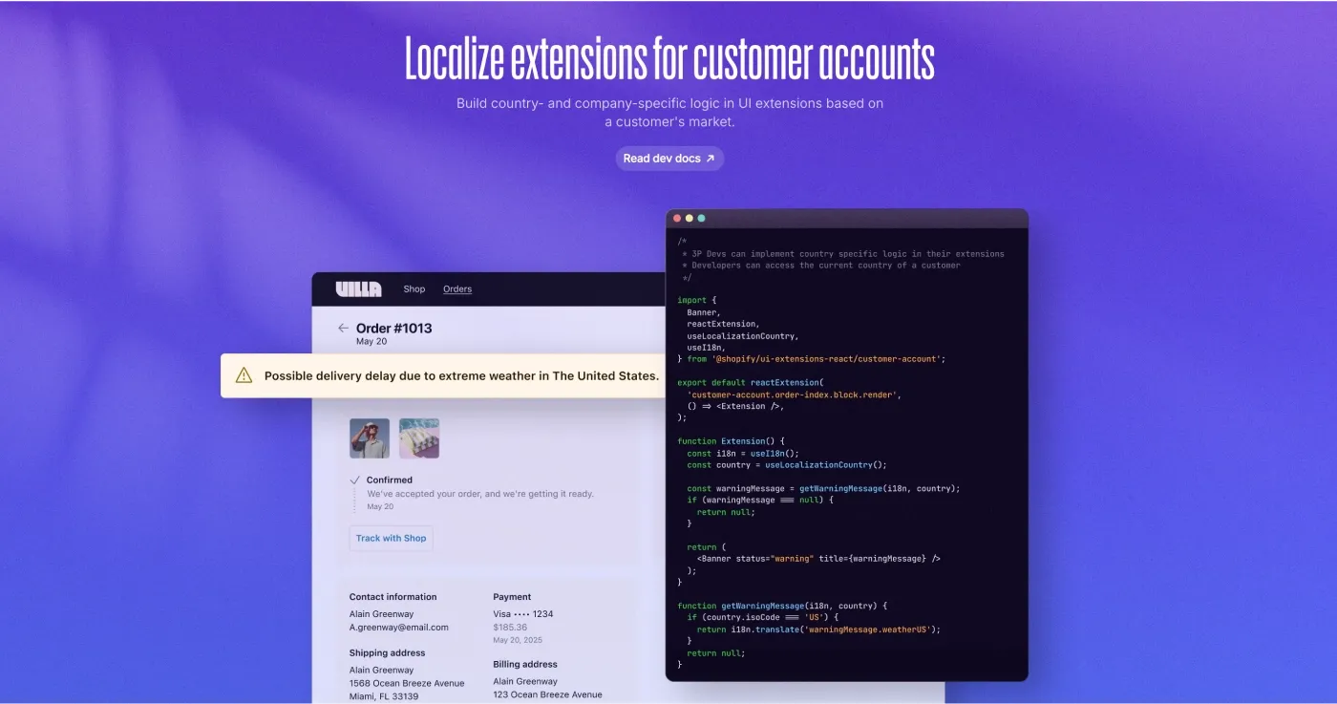The width and height of the screenshot is (1337, 704).
Task: Click the back arrow beside Order #1013
Action: tap(342, 329)
